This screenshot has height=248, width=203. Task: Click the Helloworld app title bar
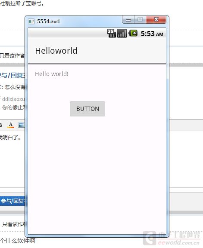click(97, 51)
